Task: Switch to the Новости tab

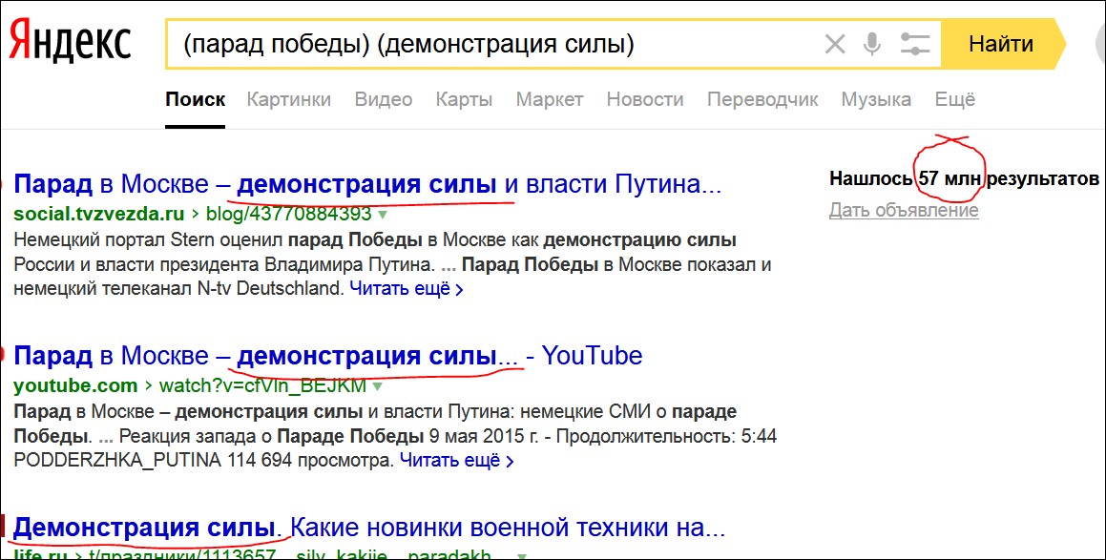Action: coord(645,99)
